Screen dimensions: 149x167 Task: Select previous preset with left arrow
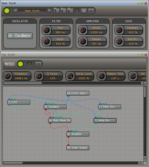point(15,11)
